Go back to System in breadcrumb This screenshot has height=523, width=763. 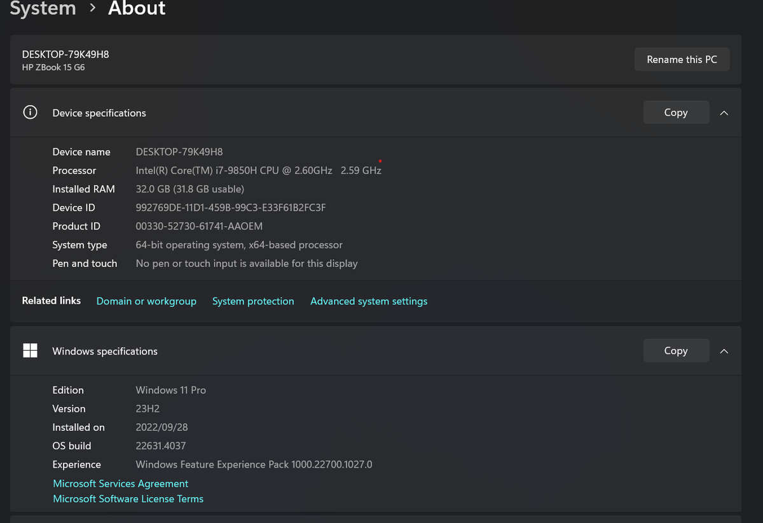click(43, 9)
